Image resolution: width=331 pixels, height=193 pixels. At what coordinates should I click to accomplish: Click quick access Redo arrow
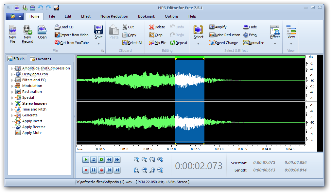coord(48,8)
